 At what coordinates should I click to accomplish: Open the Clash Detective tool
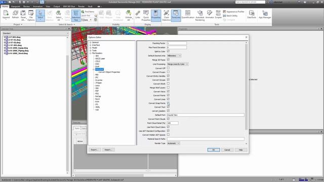167,15
